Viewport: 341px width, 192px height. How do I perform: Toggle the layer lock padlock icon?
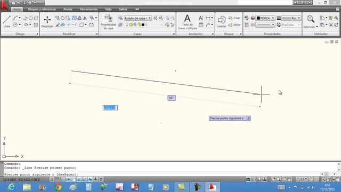(139, 25)
